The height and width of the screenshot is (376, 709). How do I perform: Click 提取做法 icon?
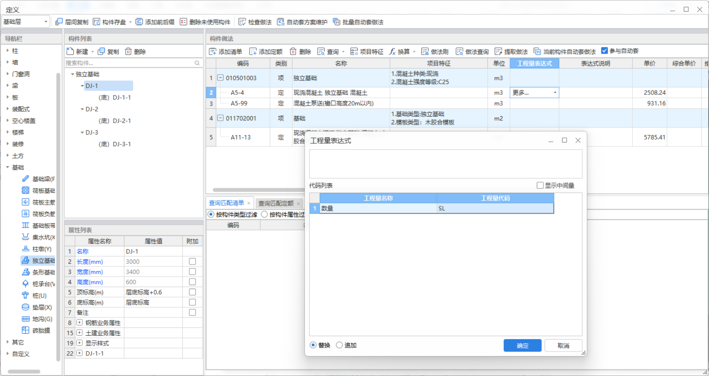click(498, 51)
